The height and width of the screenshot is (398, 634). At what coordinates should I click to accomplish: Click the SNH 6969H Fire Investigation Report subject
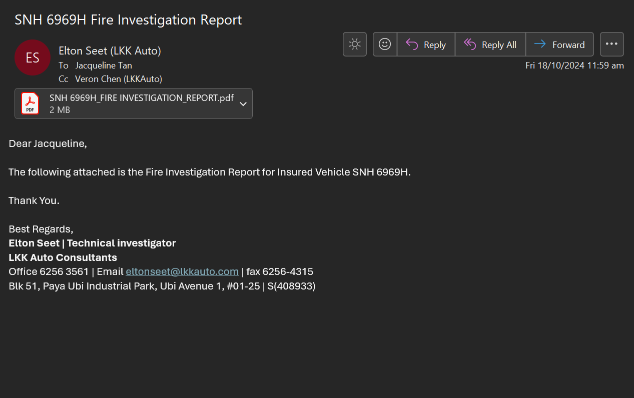click(128, 20)
